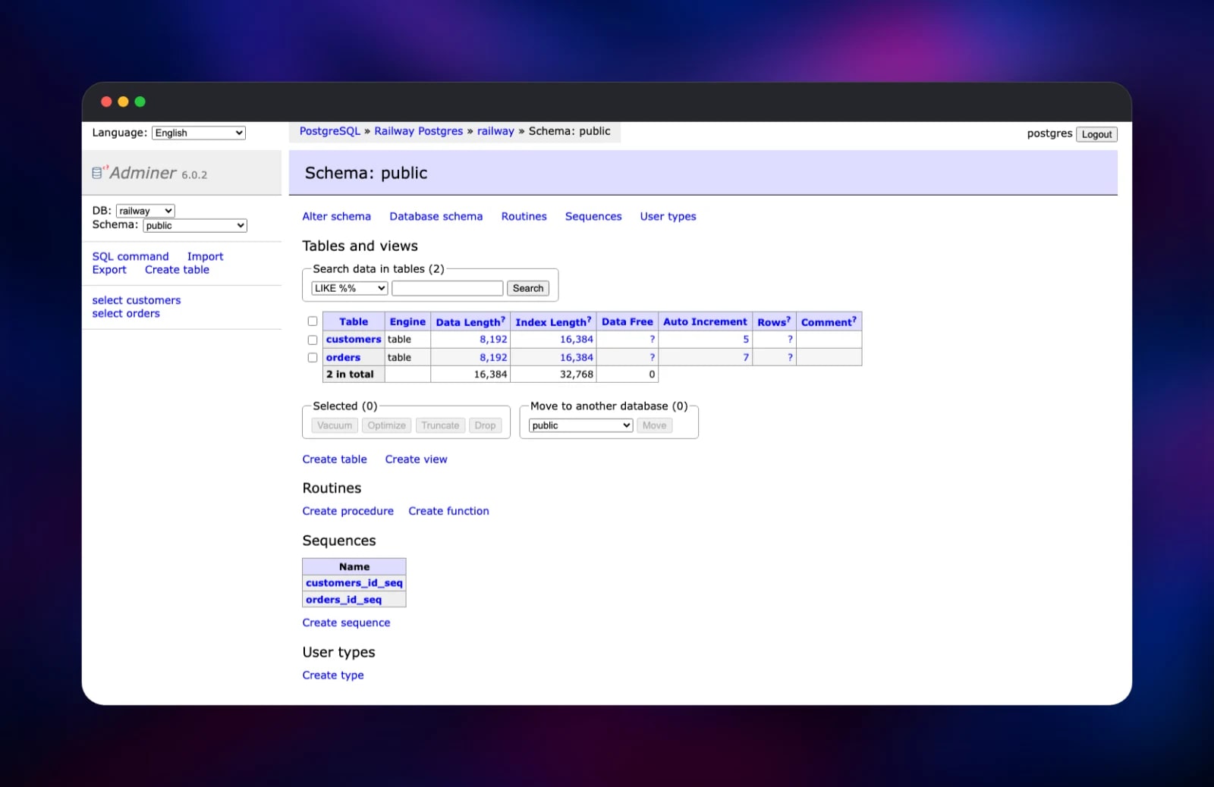Screen dimensions: 1214x787
Task: Click the '2 in total' cell
Action: point(354,375)
